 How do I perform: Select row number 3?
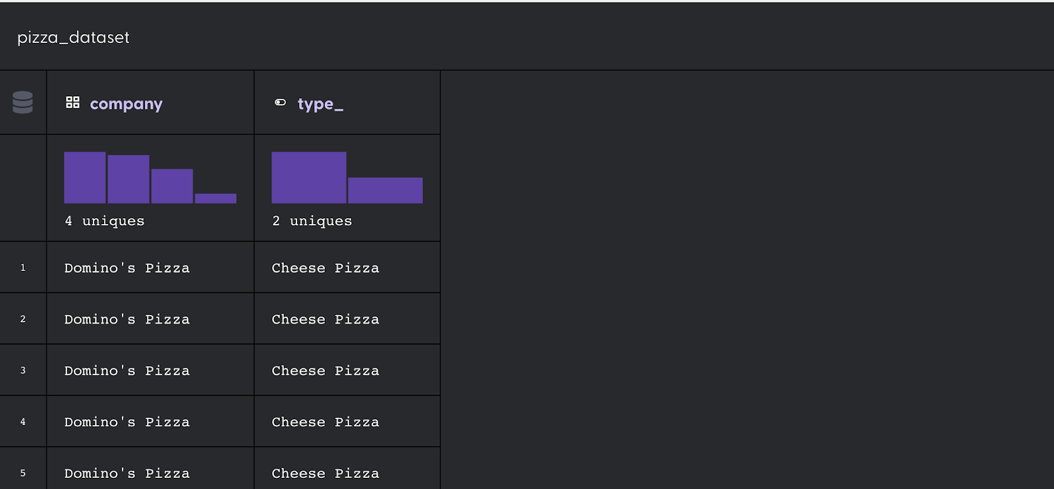pyautogui.click(x=23, y=370)
